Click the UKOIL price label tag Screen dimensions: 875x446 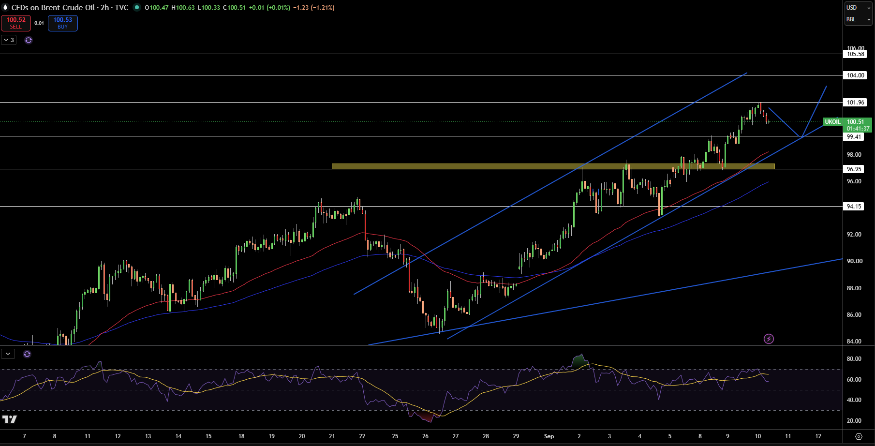pos(832,122)
